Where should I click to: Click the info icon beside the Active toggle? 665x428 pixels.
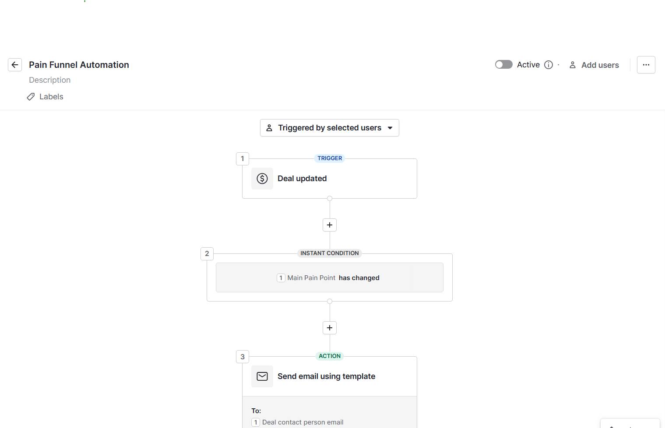[548, 64]
